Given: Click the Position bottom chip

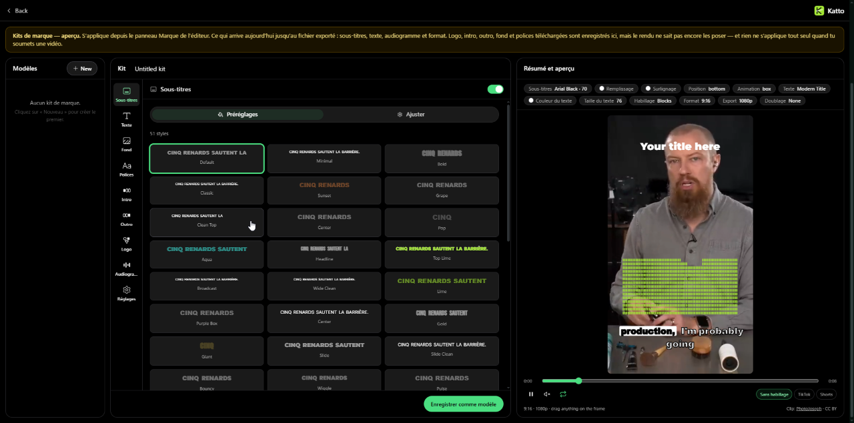Looking at the screenshot, I should click(x=707, y=89).
